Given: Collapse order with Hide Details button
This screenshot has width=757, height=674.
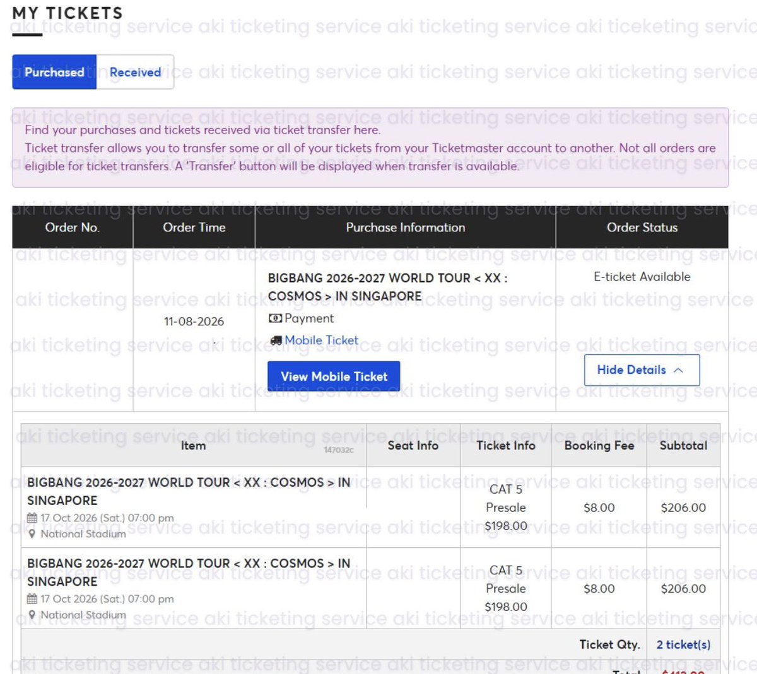Looking at the screenshot, I should pyautogui.click(x=642, y=369).
